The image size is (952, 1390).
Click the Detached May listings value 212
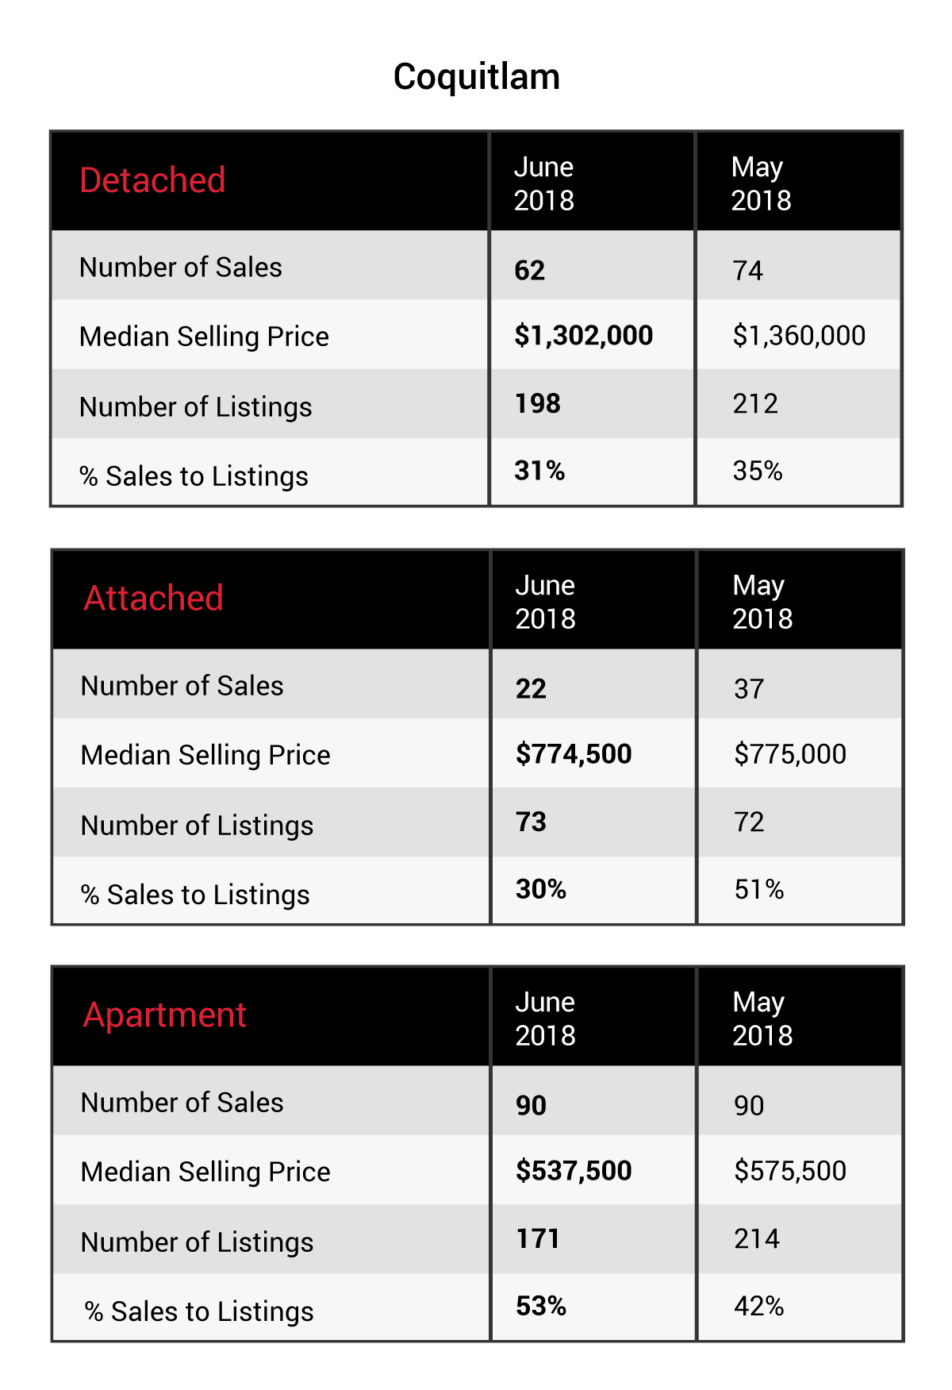pyautogui.click(x=755, y=403)
